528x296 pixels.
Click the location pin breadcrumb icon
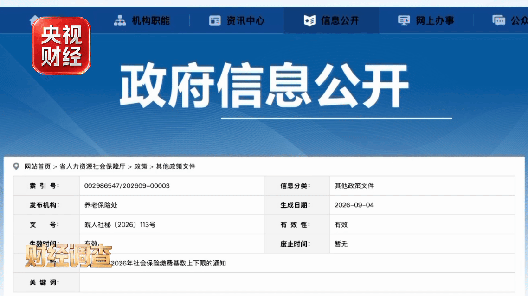coord(16,166)
